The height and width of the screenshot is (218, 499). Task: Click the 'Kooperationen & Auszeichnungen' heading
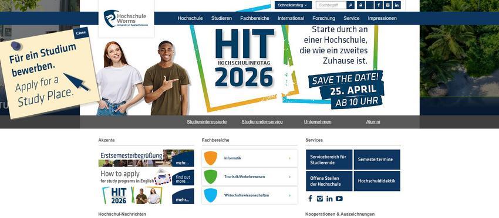point(340,214)
